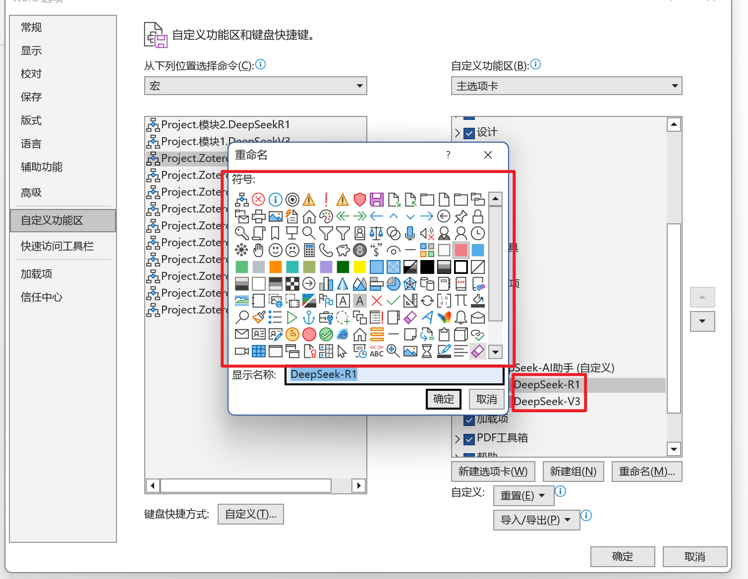Select the blue pie chart symbol
The height and width of the screenshot is (579, 748).
[393, 284]
